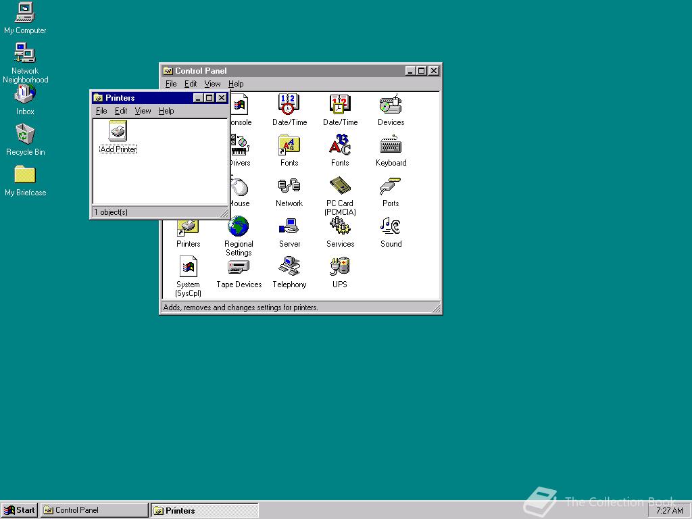The height and width of the screenshot is (519, 692).
Task: Open Edit menu in Control Panel window
Action: (x=191, y=84)
